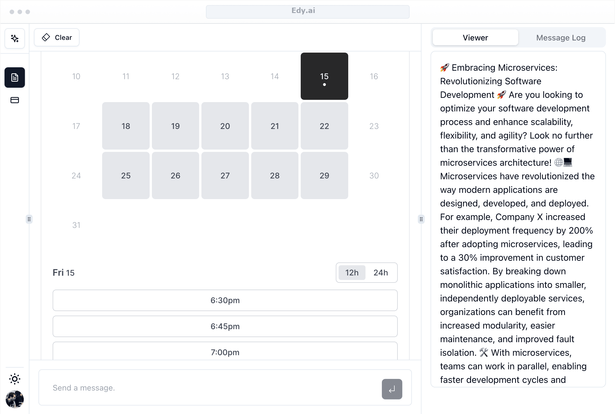Send message with the enter arrow button
Image resolution: width=615 pixels, height=414 pixels.
click(392, 389)
